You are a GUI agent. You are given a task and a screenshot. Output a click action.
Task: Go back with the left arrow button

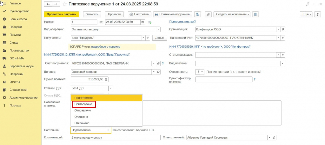click(48, 4)
